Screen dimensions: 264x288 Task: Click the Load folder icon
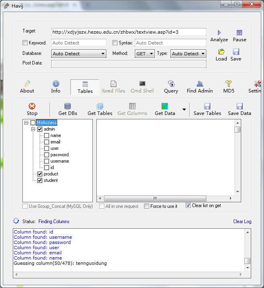221,52
